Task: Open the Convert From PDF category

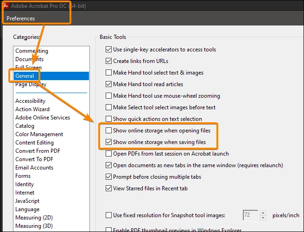Action: point(38,151)
